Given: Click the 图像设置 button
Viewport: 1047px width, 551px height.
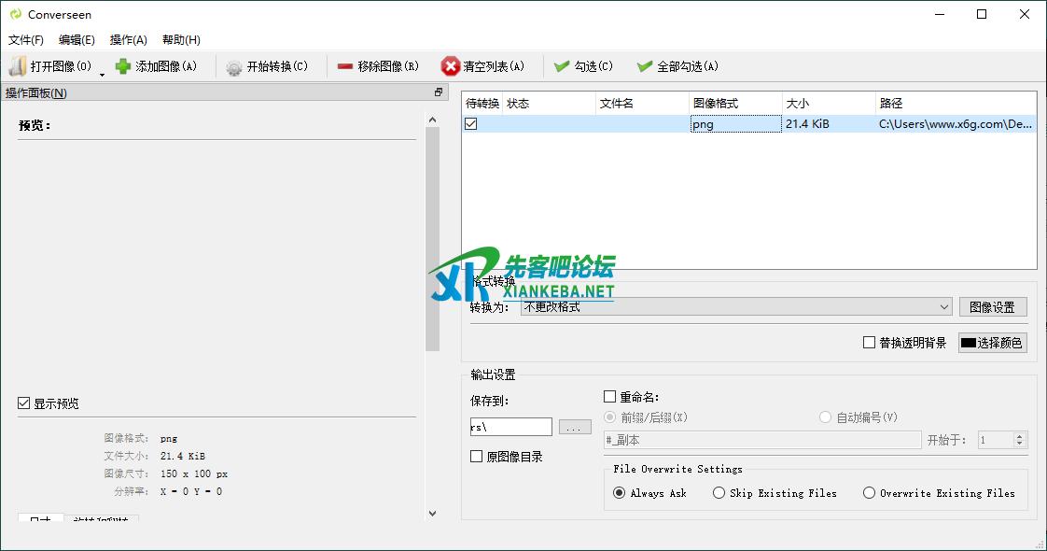Looking at the screenshot, I should (992, 307).
